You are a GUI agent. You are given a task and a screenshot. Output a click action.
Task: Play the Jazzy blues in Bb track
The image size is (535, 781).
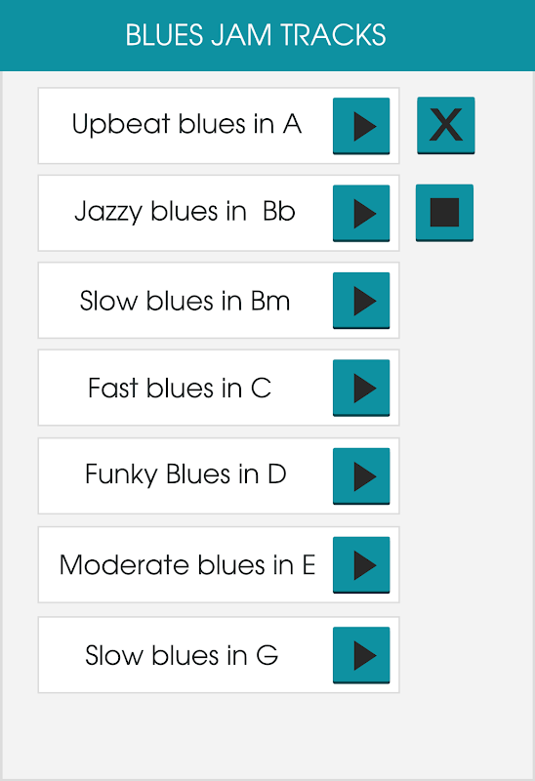[x=361, y=213]
